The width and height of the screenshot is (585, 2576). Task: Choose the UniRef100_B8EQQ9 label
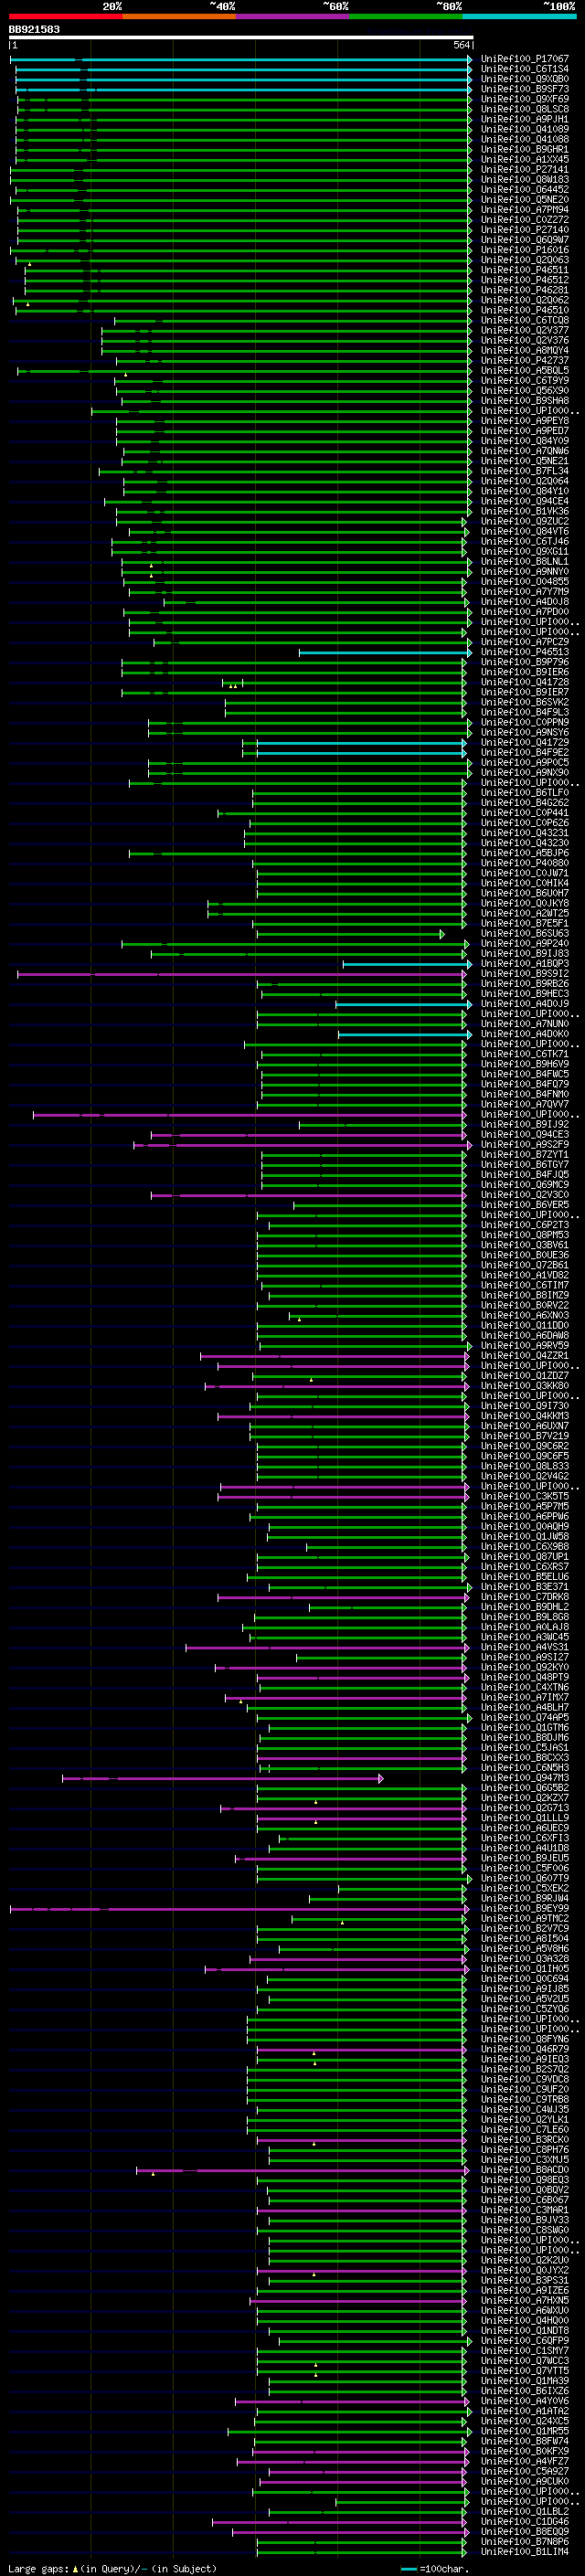525,2531
